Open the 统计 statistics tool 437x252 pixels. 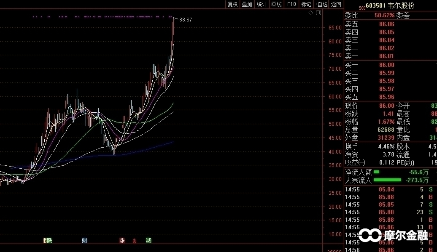coord(262,4)
